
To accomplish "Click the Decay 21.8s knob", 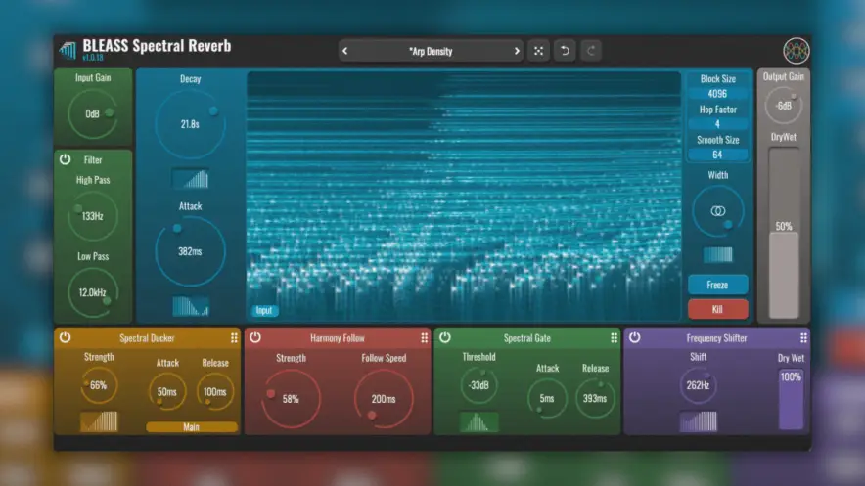I will coord(191,124).
